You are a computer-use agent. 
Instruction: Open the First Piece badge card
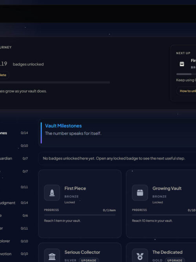80,204
